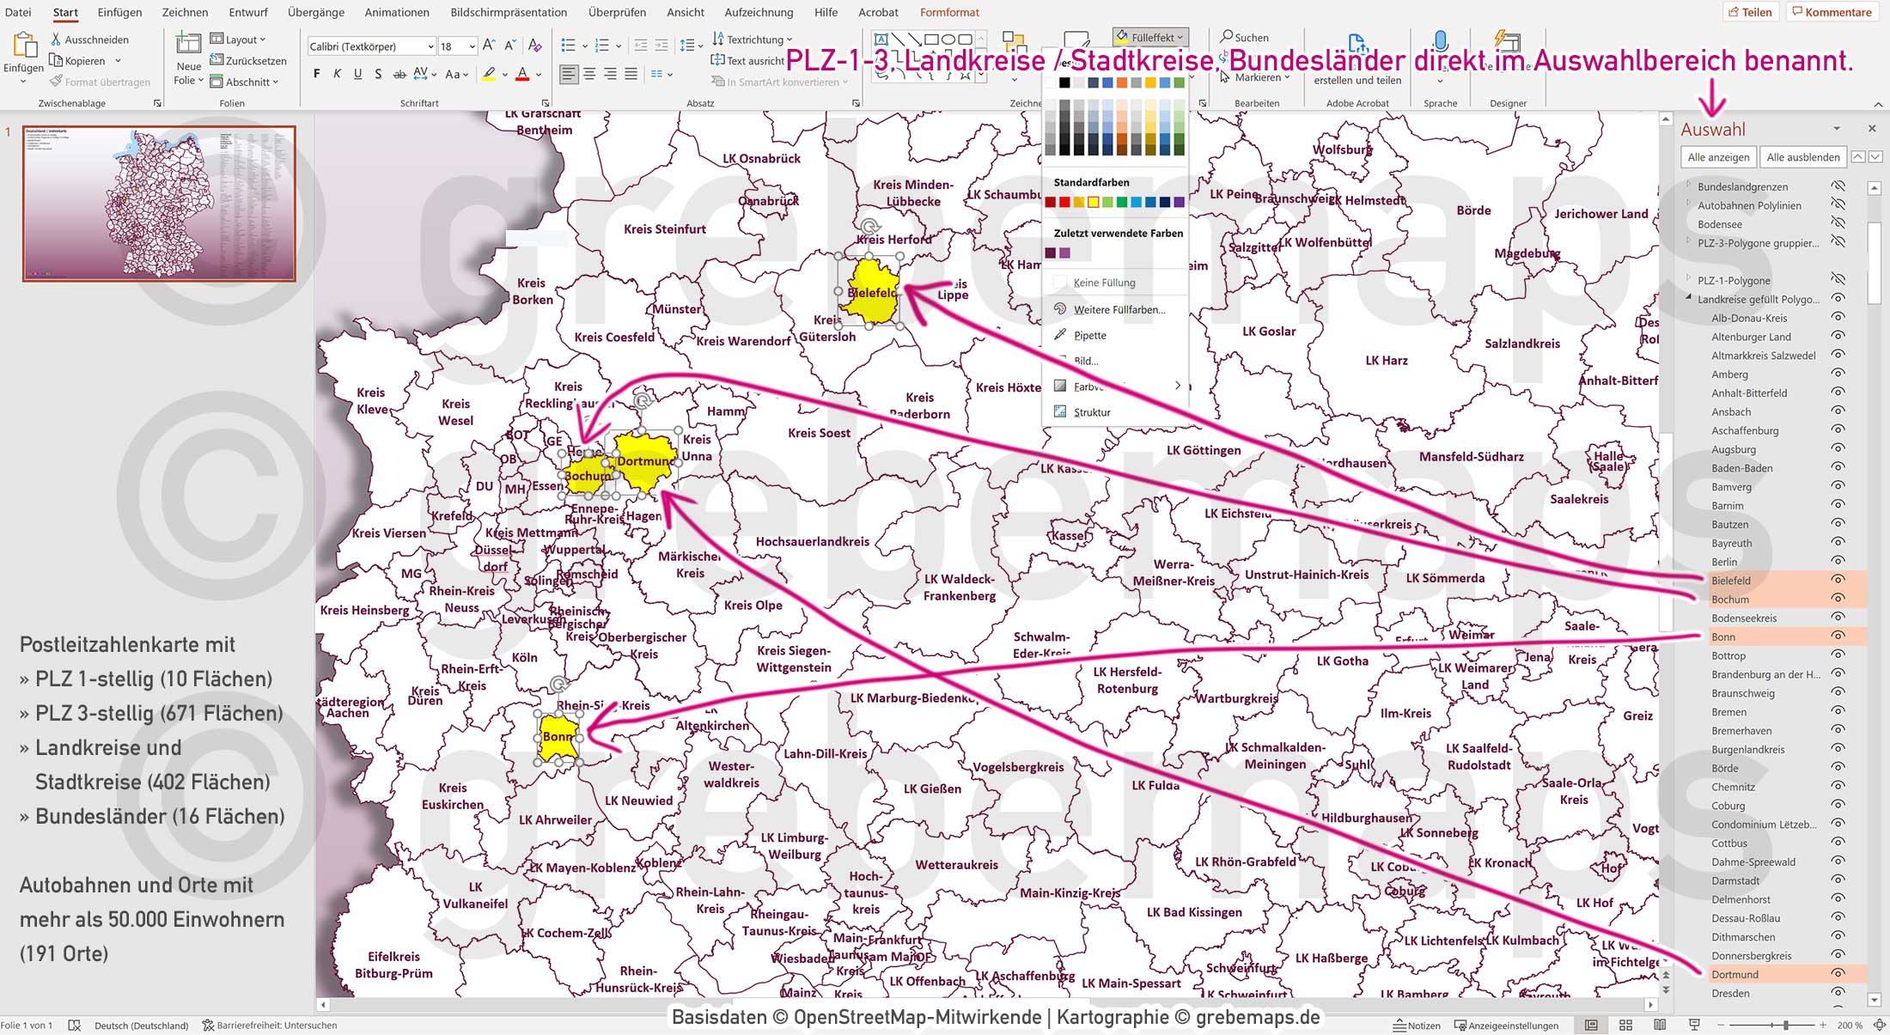
Task: Expand the PLZ-1-Polygone group
Action: point(1688,279)
